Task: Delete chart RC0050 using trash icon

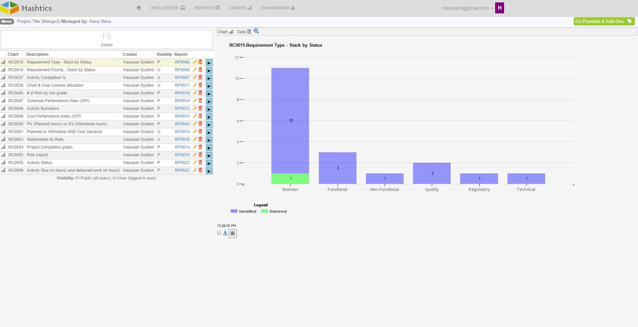Action: click(x=200, y=124)
